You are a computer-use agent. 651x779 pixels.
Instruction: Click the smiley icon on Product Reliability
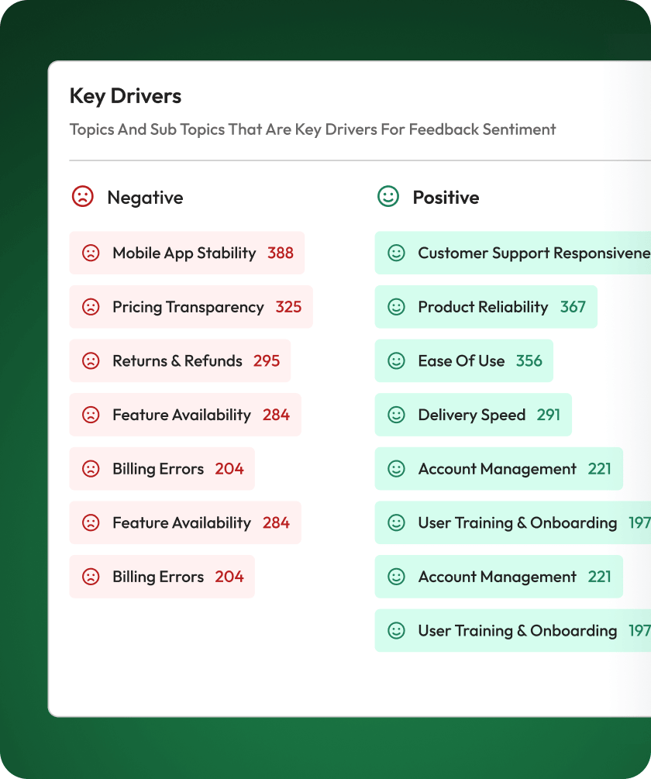click(x=396, y=307)
